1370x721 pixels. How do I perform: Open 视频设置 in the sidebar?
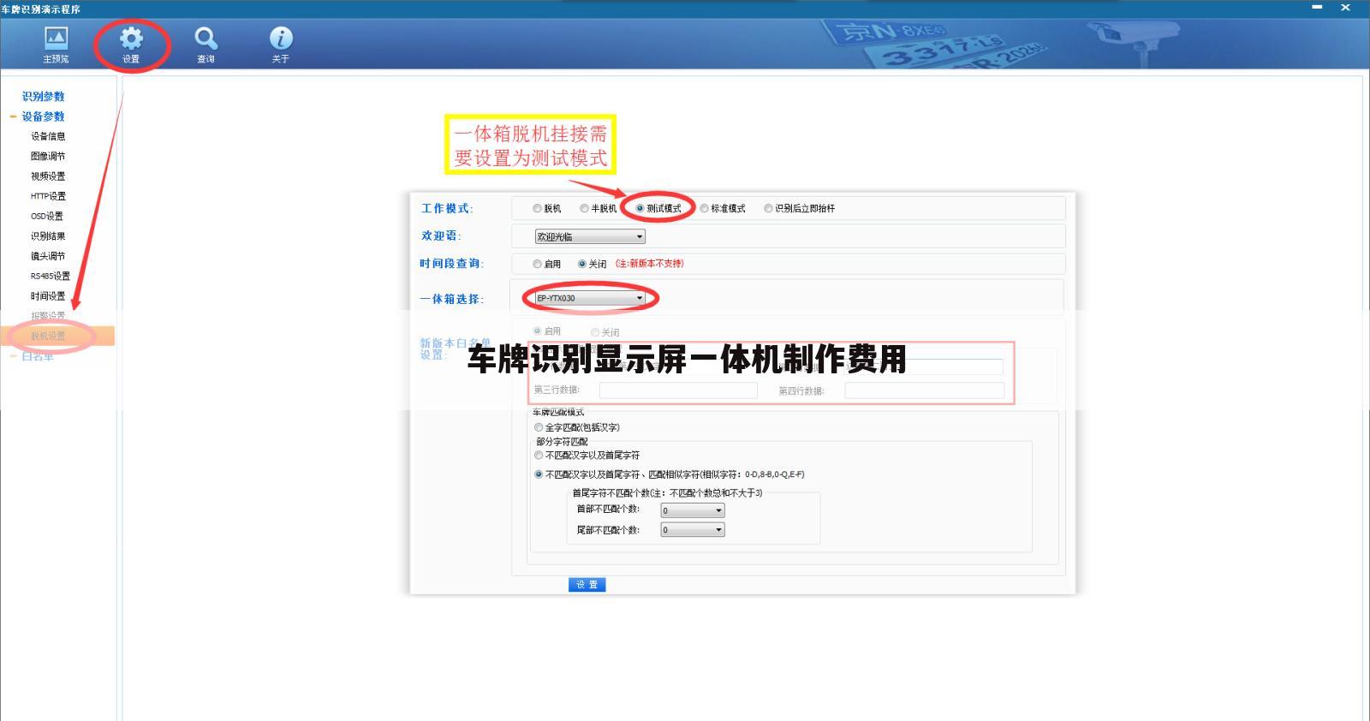(x=48, y=176)
